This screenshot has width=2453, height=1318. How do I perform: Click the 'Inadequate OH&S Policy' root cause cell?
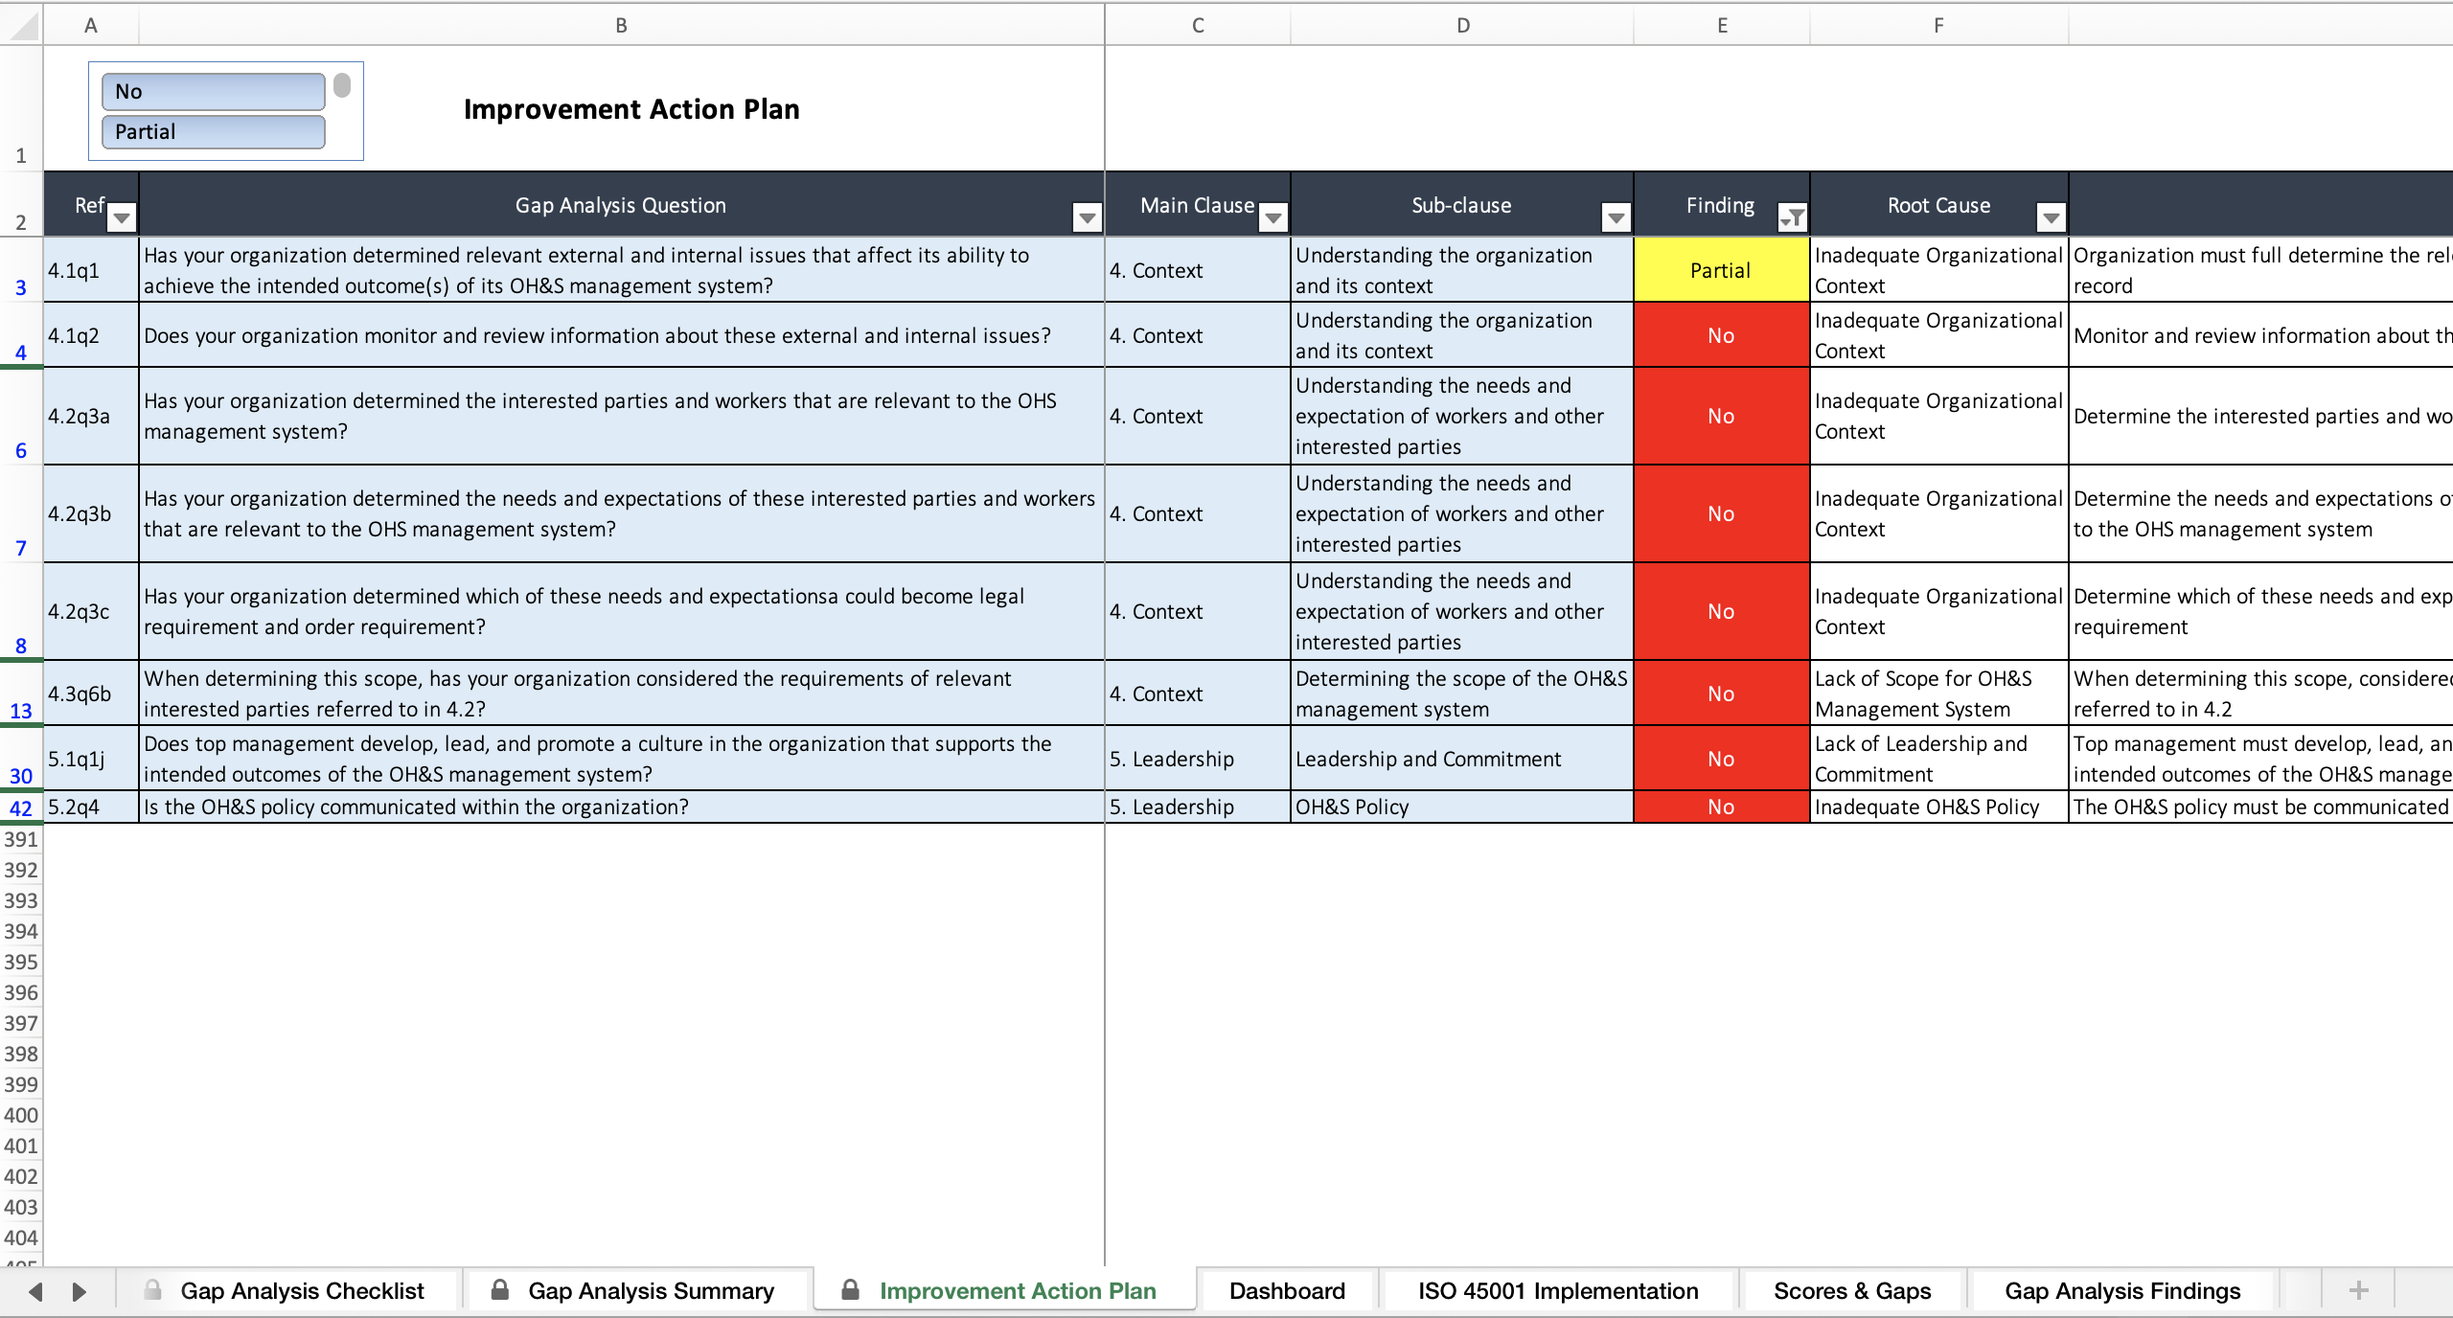[x=1938, y=807]
